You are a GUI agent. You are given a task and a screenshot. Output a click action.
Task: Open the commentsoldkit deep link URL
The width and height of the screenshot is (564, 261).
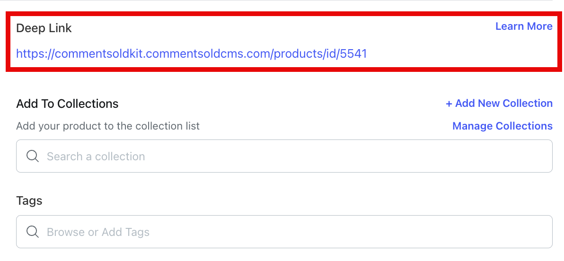click(x=191, y=54)
